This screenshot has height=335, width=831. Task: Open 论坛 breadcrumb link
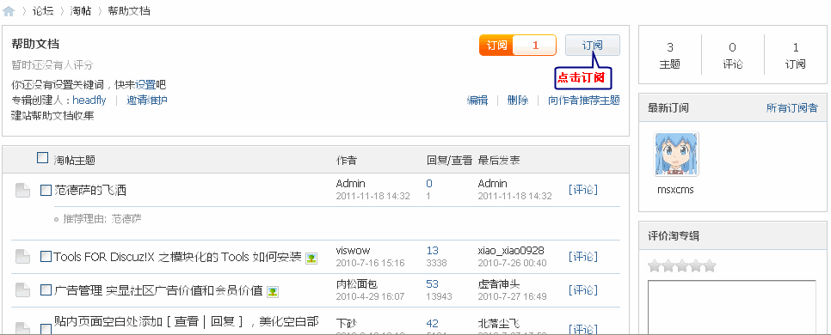click(x=44, y=10)
